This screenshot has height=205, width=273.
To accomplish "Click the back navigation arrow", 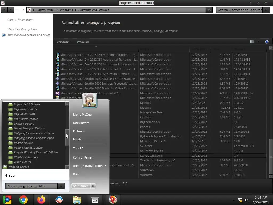I will coord(4,10).
